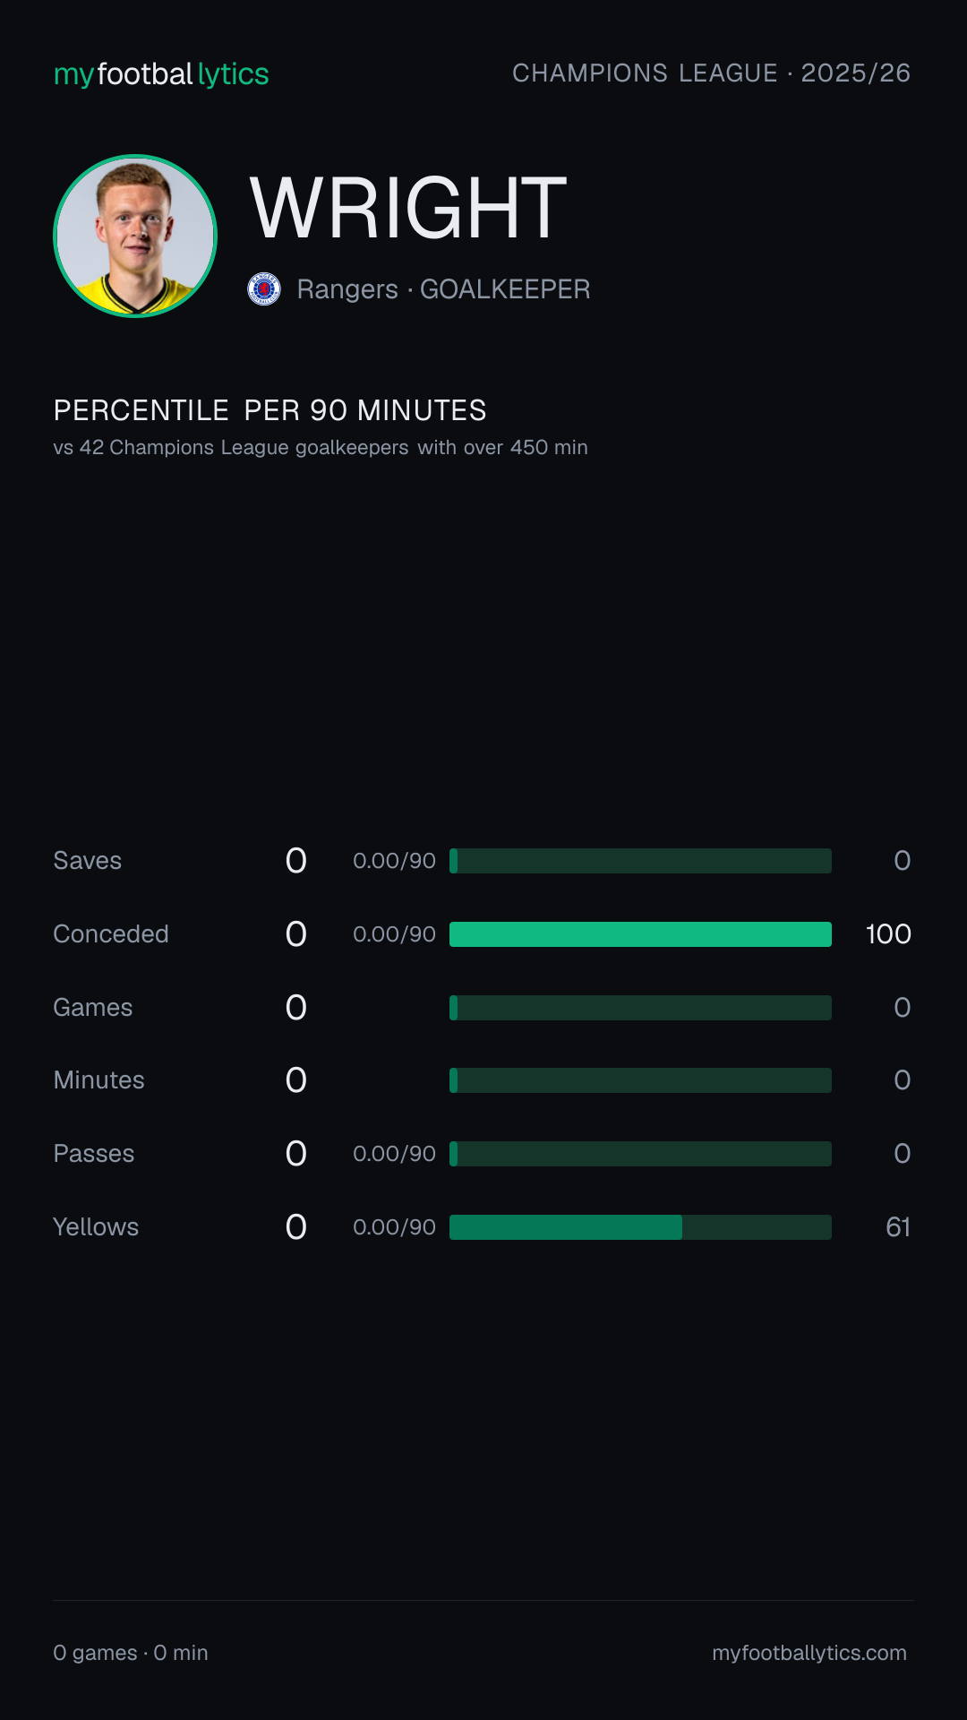Select the Conceded stat label

pyautogui.click(x=111, y=934)
